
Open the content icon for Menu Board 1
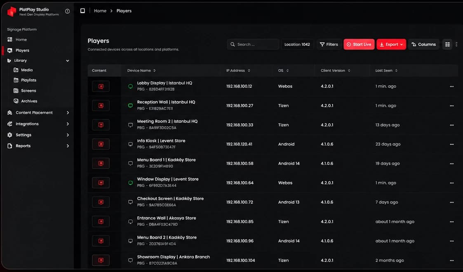tap(101, 164)
